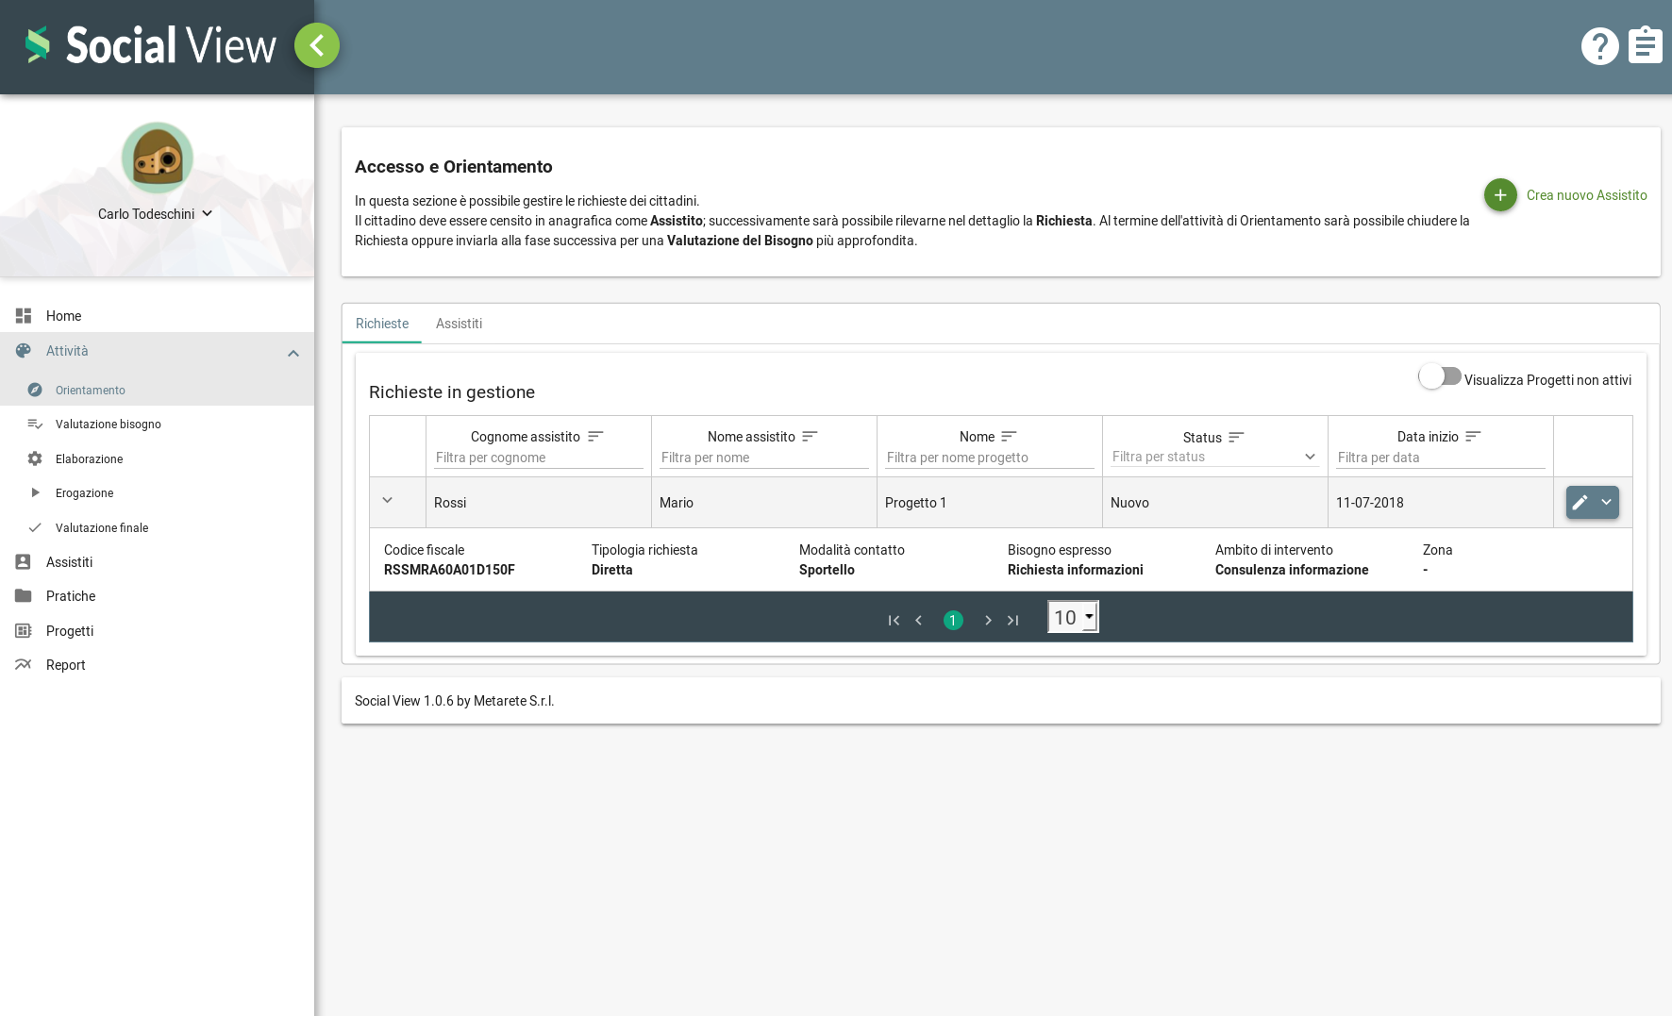Collapse sidebar with green arrow button
The image size is (1672, 1016).
pyautogui.click(x=317, y=45)
